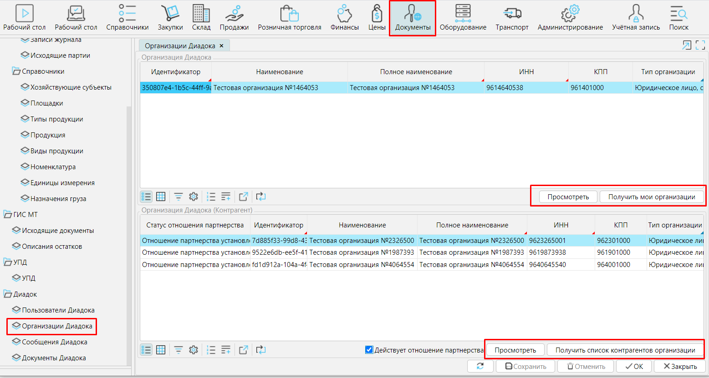Open the Розничная торговля module
The height and width of the screenshot is (378, 709).
(289, 18)
